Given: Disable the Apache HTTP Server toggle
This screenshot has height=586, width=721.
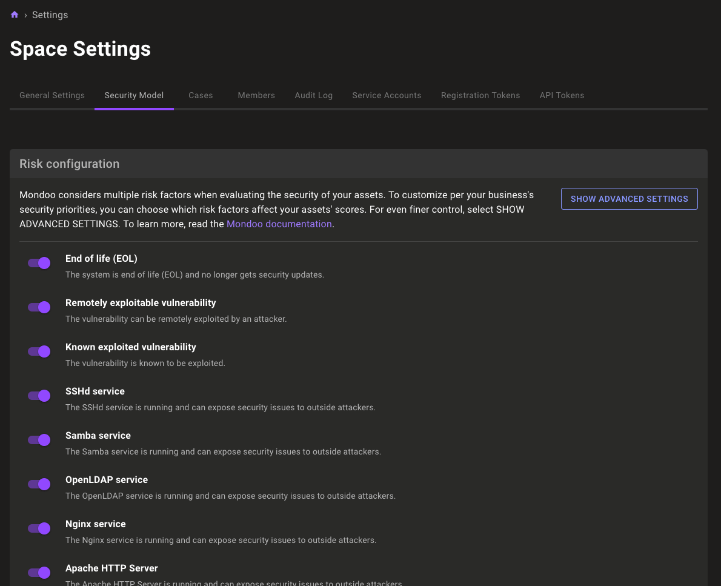Looking at the screenshot, I should tap(39, 573).
